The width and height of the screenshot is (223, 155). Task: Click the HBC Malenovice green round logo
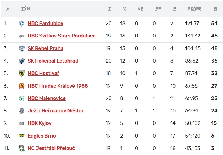pos(22,98)
